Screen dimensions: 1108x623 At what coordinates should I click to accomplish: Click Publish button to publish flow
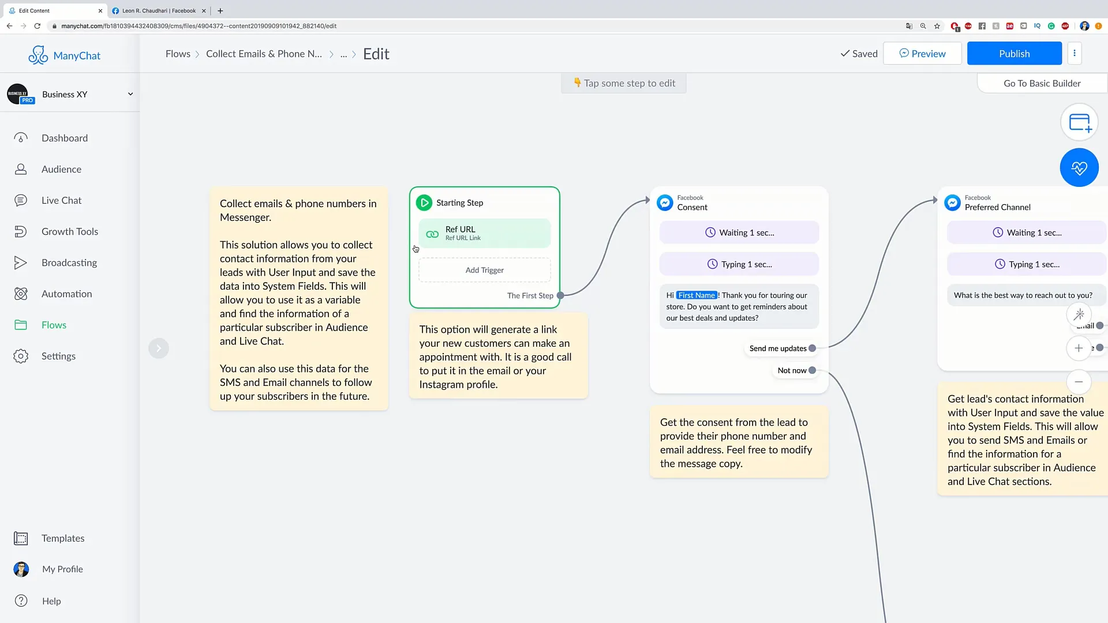pyautogui.click(x=1015, y=53)
